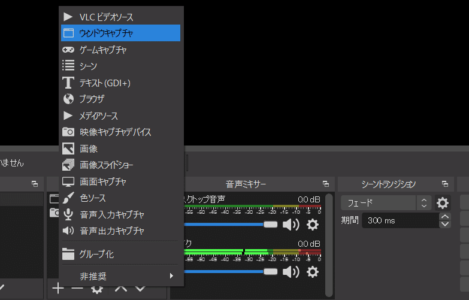Select the camera device item in sources list
This screenshot has width=469, height=300.
click(54, 213)
